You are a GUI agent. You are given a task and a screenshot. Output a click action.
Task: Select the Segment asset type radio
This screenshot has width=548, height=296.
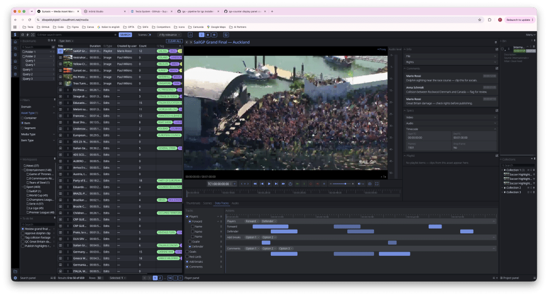(22, 128)
